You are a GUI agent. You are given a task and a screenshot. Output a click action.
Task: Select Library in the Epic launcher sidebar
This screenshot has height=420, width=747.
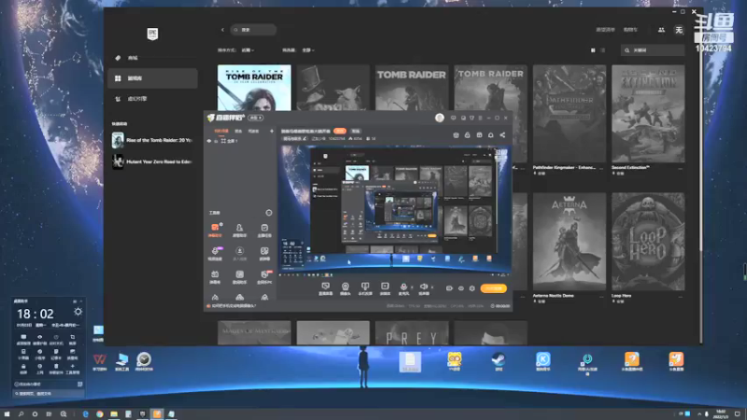[152, 78]
